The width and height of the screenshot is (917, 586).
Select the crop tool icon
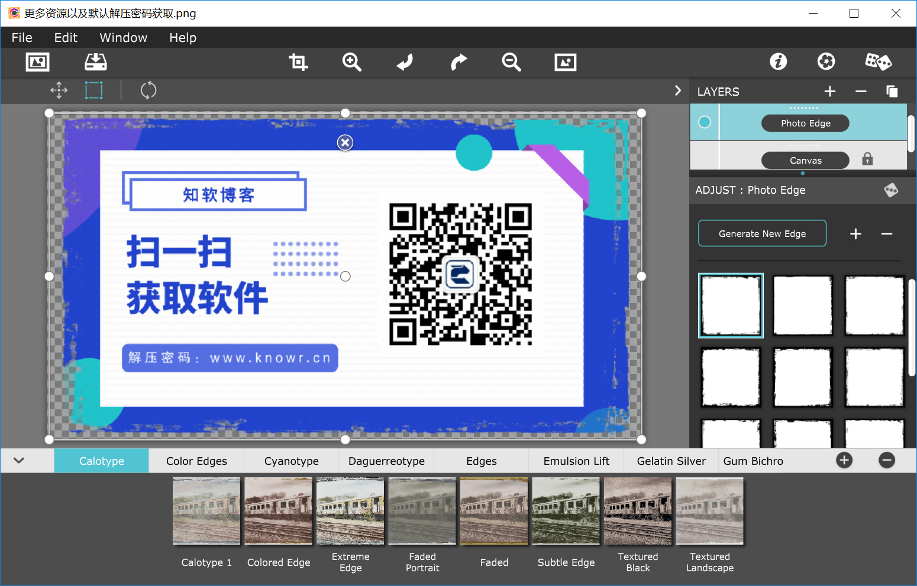pos(298,62)
